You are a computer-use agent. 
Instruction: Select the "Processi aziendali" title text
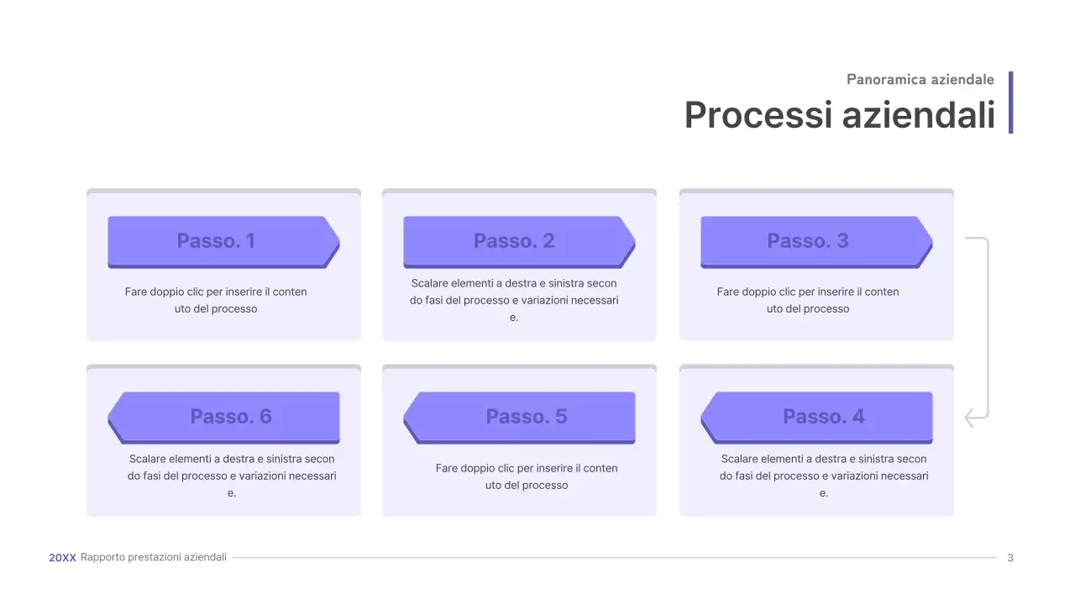[839, 115]
